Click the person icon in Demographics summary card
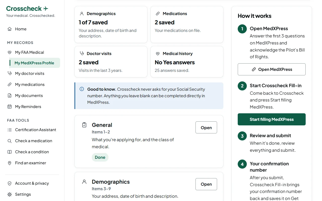The height and width of the screenshot is (201, 322). pyautogui.click(x=82, y=14)
